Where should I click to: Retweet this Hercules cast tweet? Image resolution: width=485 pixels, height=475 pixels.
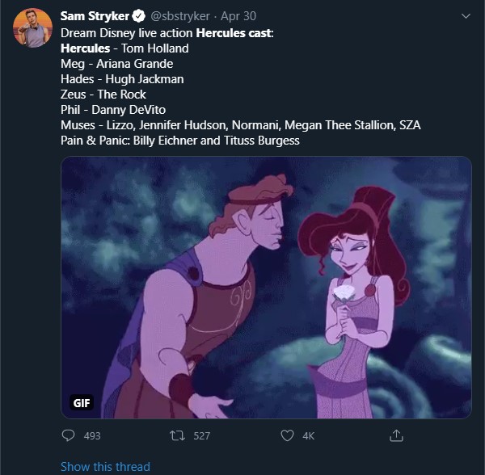176,435
